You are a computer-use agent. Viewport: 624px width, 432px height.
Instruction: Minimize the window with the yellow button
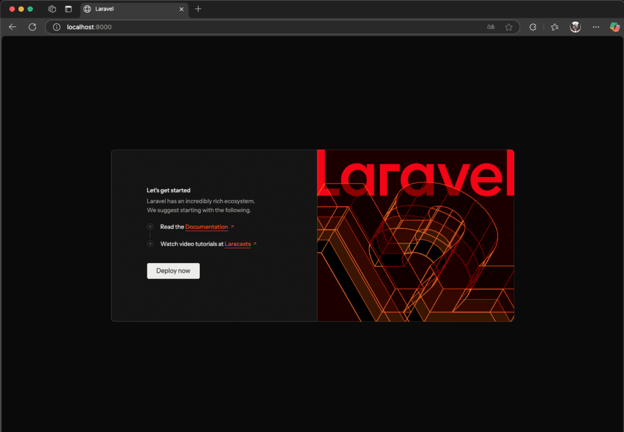click(x=21, y=9)
